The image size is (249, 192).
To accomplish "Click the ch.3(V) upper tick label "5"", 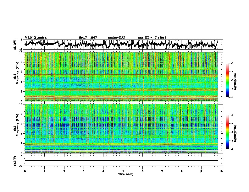I will pyautogui.click(x=21, y=156).
